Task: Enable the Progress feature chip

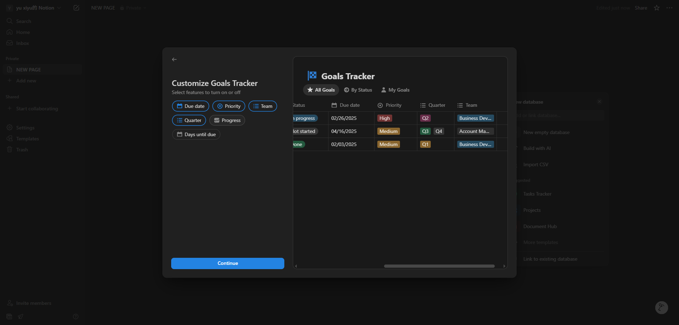Action: (227, 120)
